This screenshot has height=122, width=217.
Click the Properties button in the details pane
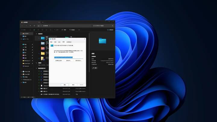(95, 68)
